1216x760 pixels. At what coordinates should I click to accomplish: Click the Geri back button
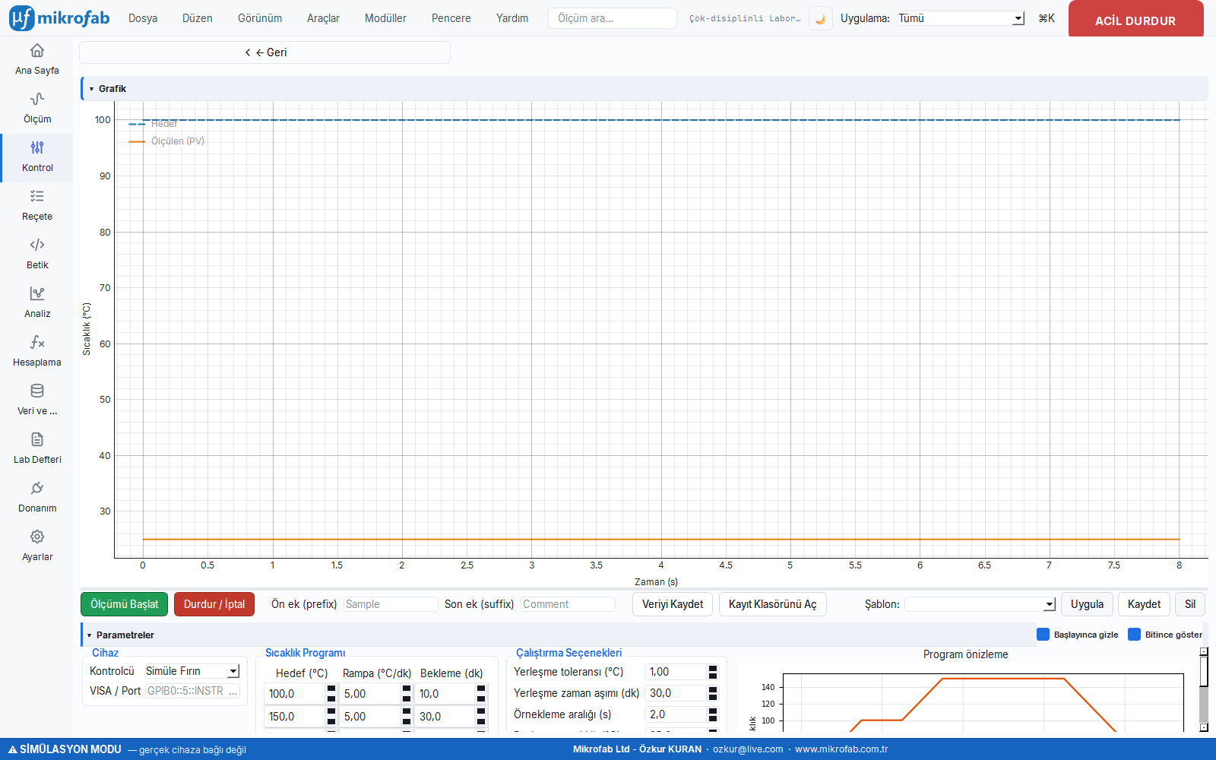[265, 52]
